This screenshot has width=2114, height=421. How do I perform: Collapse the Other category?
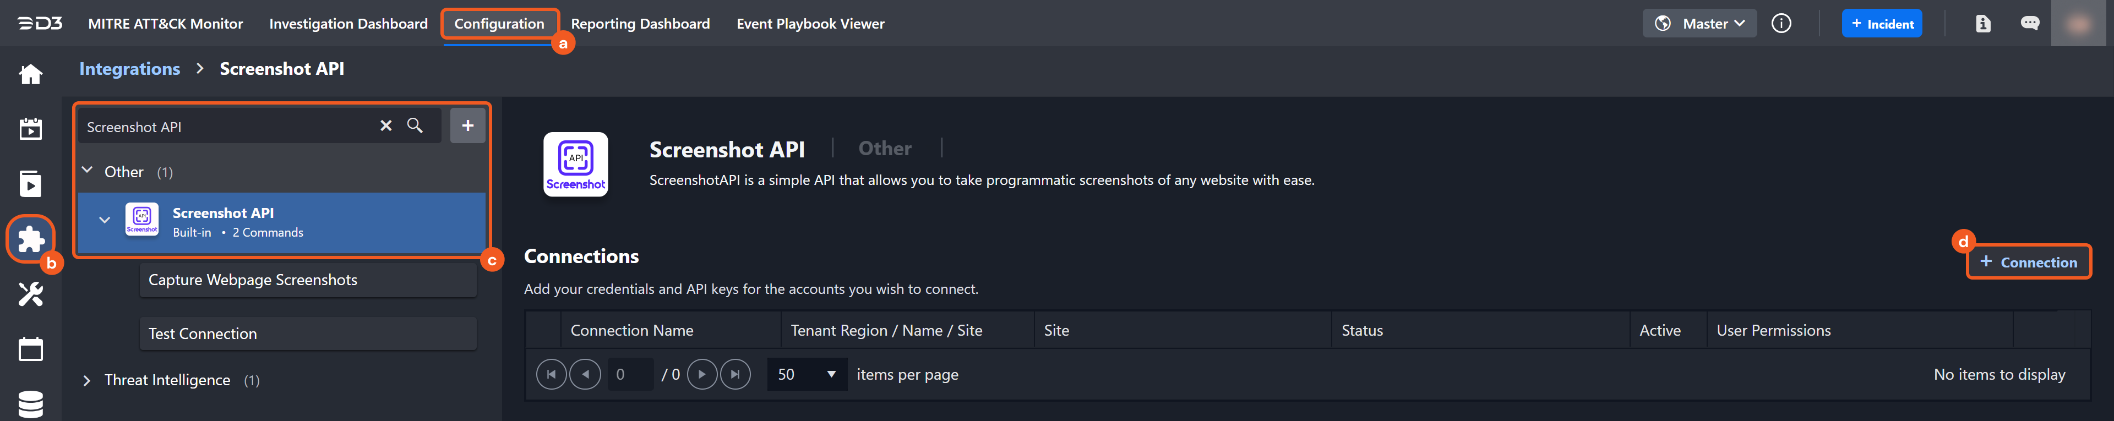[x=87, y=171]
